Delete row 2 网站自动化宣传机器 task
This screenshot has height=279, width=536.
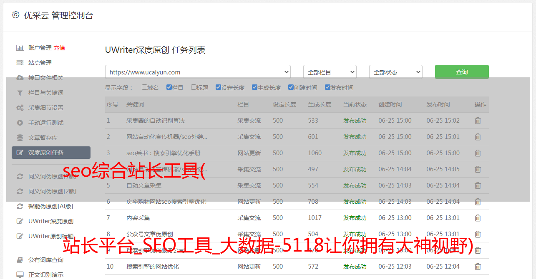478,137
